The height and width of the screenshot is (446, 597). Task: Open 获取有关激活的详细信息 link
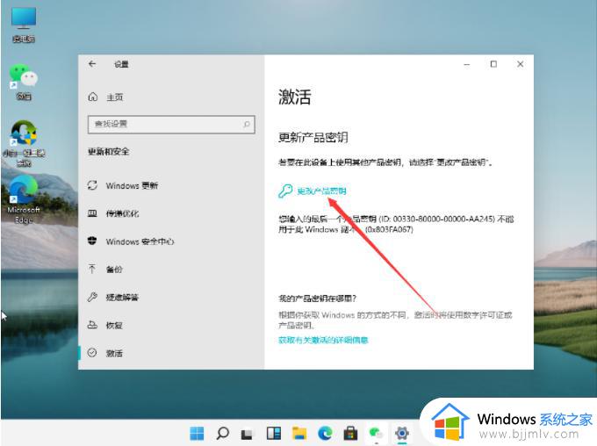[323, 340]
